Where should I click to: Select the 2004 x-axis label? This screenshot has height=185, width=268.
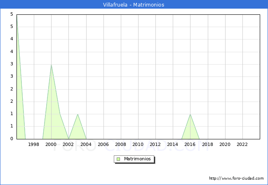(86, 145)
